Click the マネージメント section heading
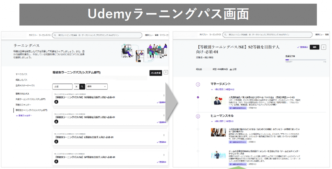The image size is (332, 169). (x=220, y=84)
